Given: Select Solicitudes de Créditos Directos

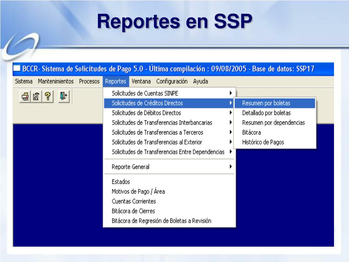Looking at the screenshot, I should click(169, 103).
